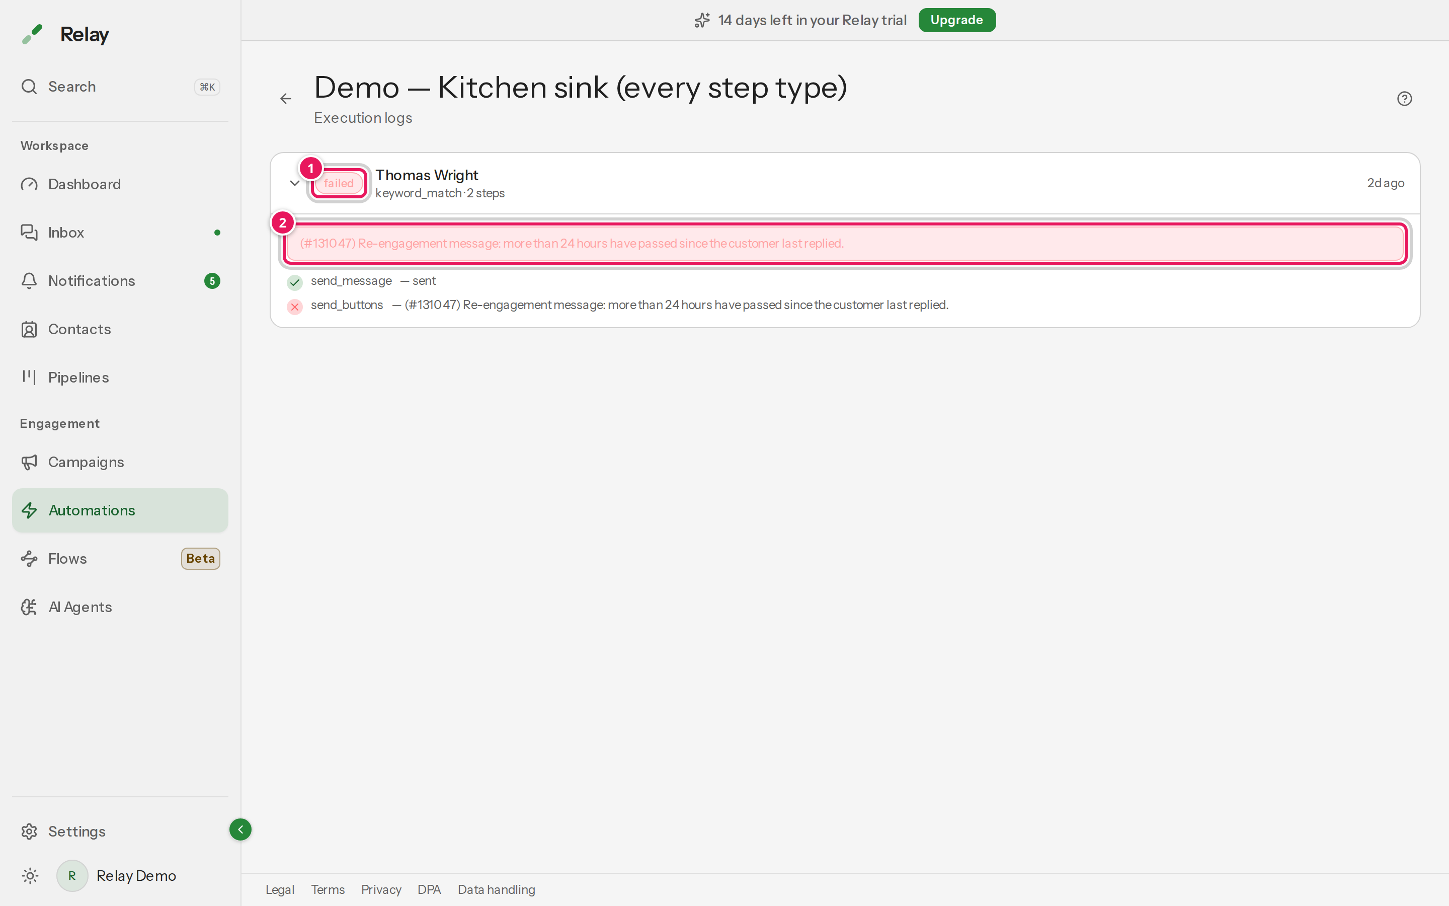The width and height of the screenshot is (1449, 906).
Task: Click the Search field in sidebar
Action: (x=120, y=87)
